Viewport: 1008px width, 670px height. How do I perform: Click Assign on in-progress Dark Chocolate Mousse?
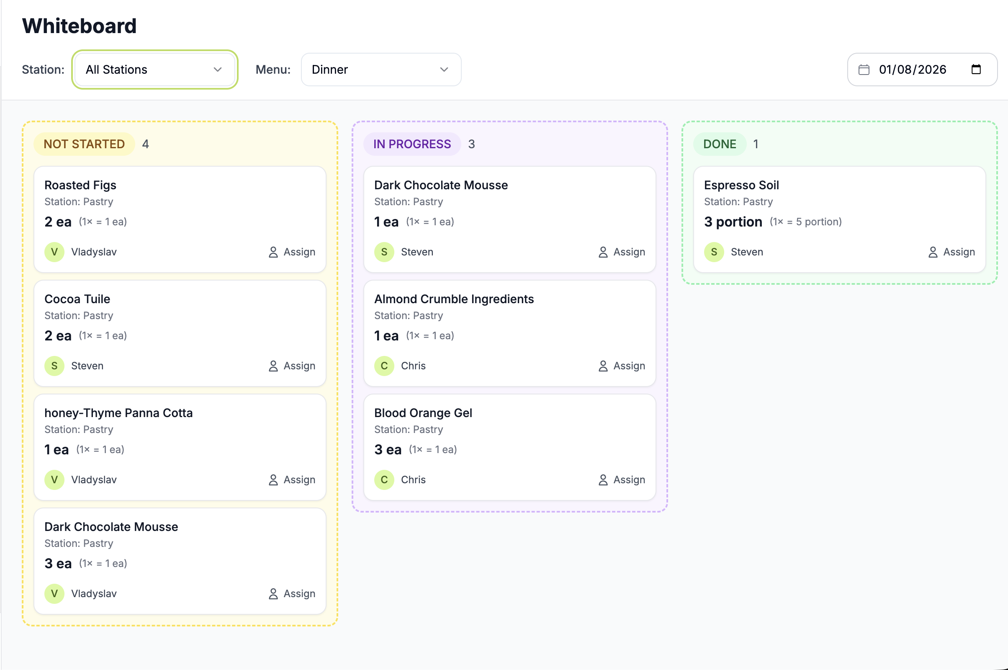coord(622,252)
